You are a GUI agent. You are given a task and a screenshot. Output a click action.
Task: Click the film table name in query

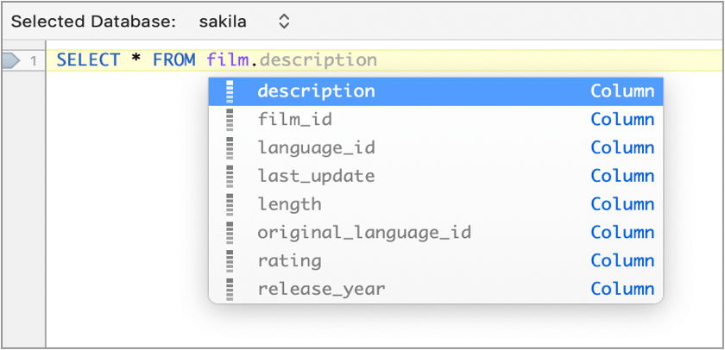(x=228, y=60)
